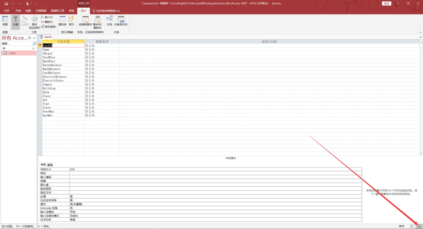423x229 pixels.
Task: Click the 索引 property value 有(无重复)
Action: (215, 204)
